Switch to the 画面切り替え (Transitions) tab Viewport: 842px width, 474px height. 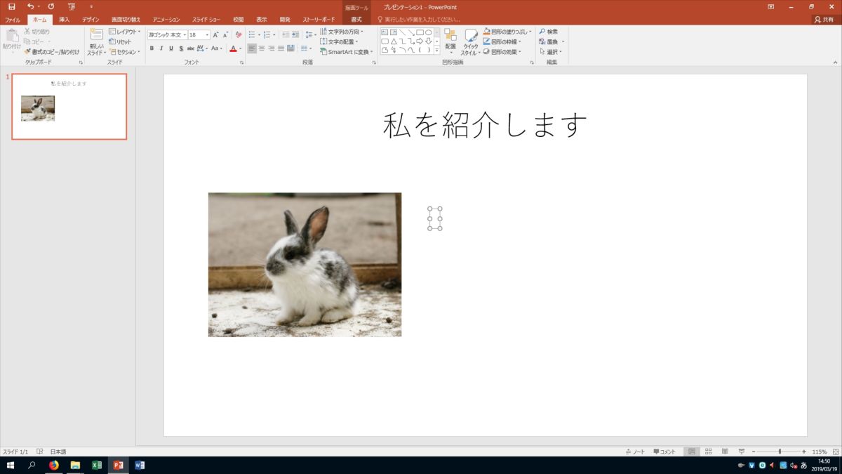point(126,20)
